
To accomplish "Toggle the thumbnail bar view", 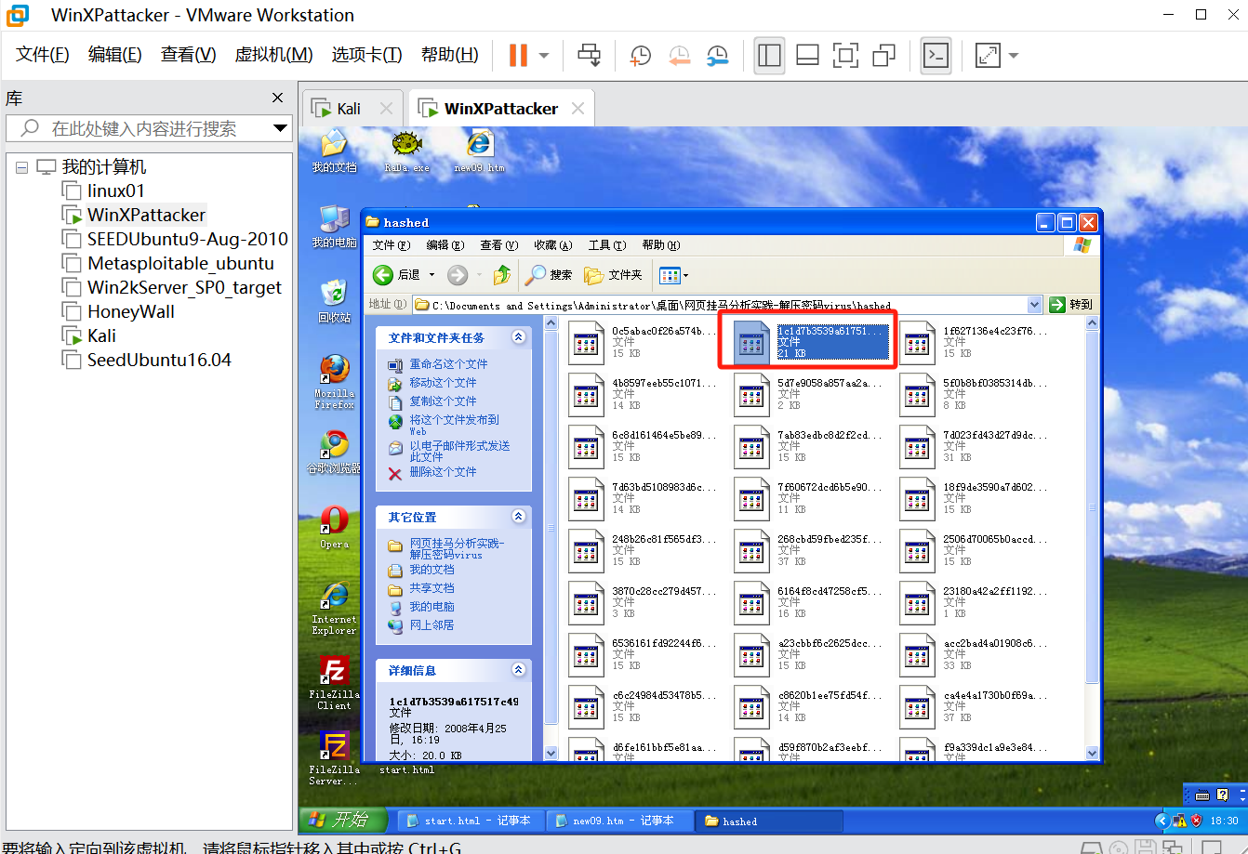I will click(807, 56).
